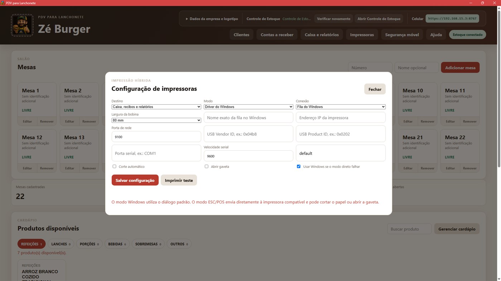The width and height of the screenshot is (501, 281).
Task: Select the SOBREMESAS category tab
Action: (148, 244)
